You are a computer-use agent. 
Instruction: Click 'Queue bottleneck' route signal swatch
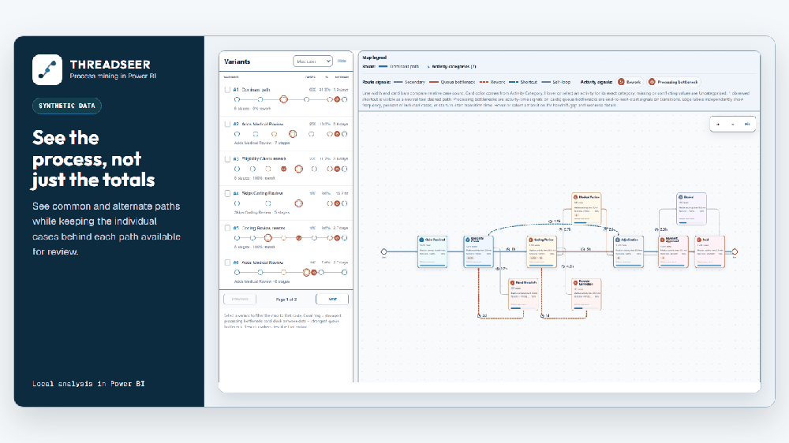(434, 82)
